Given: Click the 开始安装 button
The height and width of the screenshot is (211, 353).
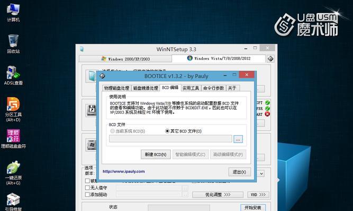Looking at the screenshot, I should click(x=253, y=208).
